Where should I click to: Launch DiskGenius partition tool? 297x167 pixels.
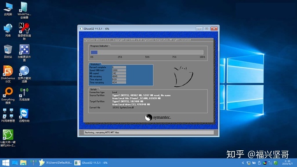(x=8, y=74)
